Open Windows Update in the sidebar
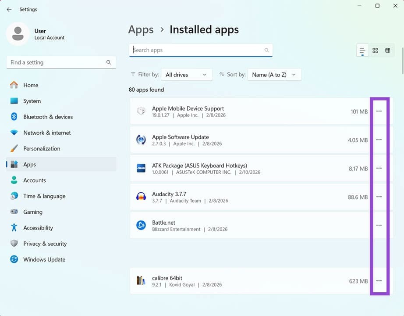 [44, 259]
